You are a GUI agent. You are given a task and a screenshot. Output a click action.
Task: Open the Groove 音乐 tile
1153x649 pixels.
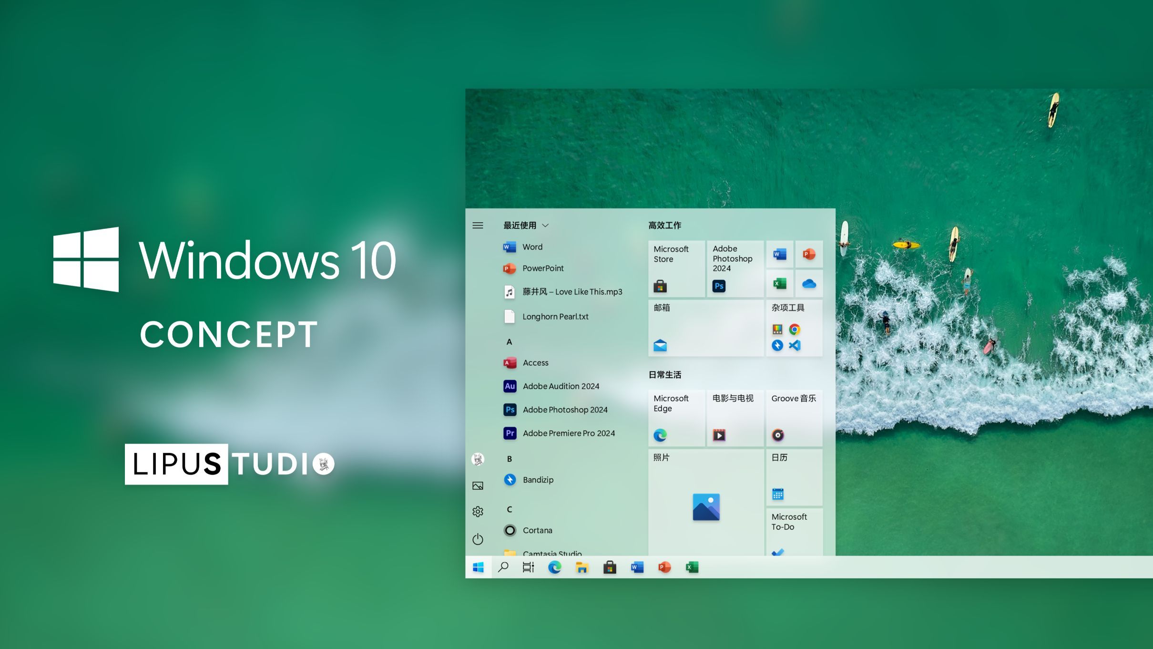click(794, 418)
